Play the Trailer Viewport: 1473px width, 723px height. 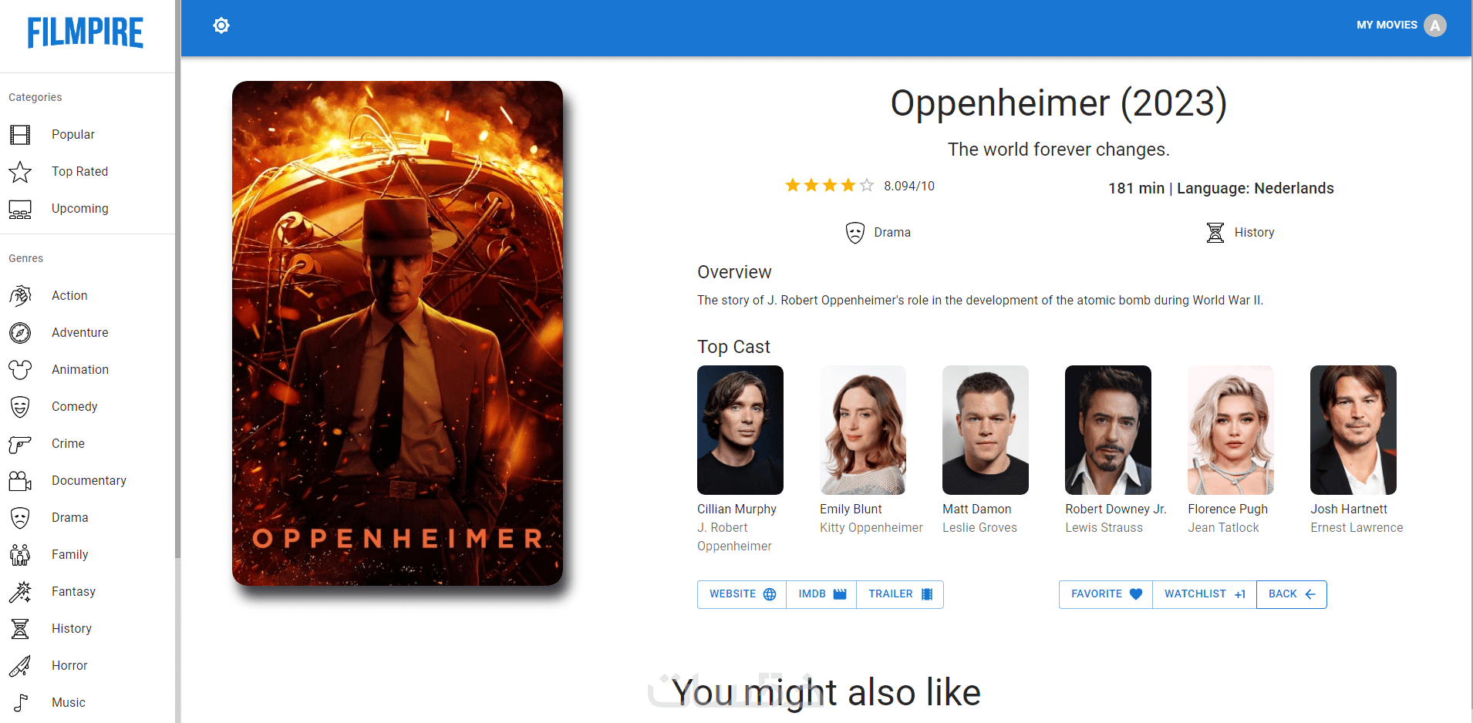coord(900,594)
